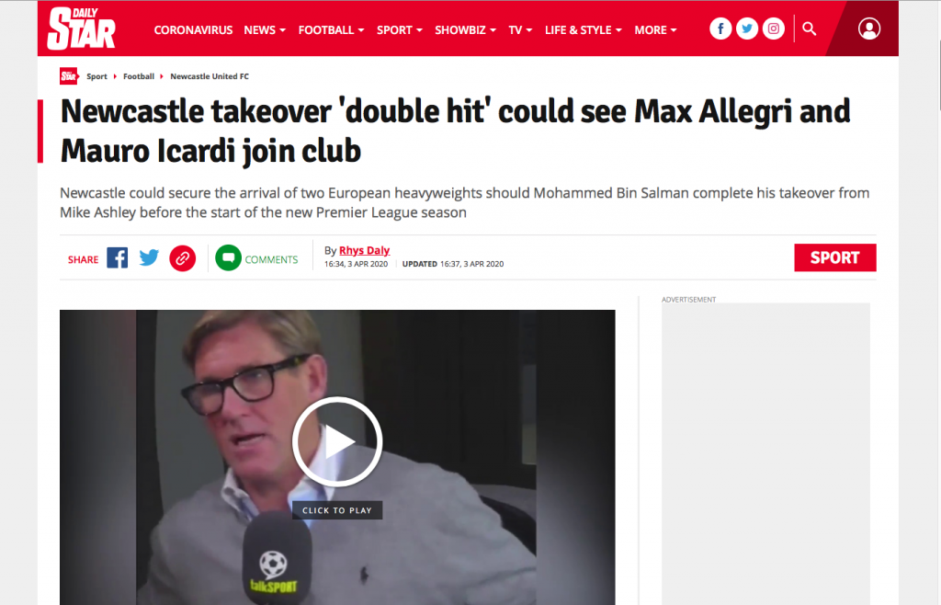
Task: Open author Rhys Daly's profile link
Action: coord(364,250)
